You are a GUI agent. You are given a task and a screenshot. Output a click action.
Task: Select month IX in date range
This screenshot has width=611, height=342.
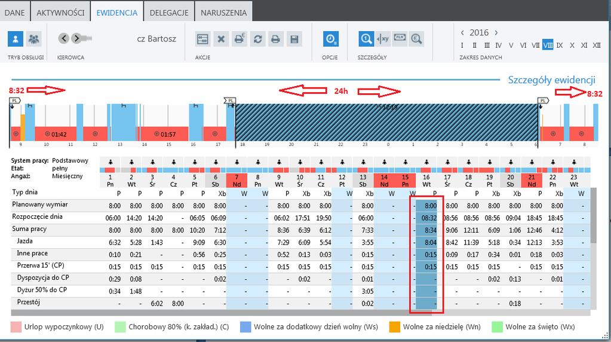(560, 45)
